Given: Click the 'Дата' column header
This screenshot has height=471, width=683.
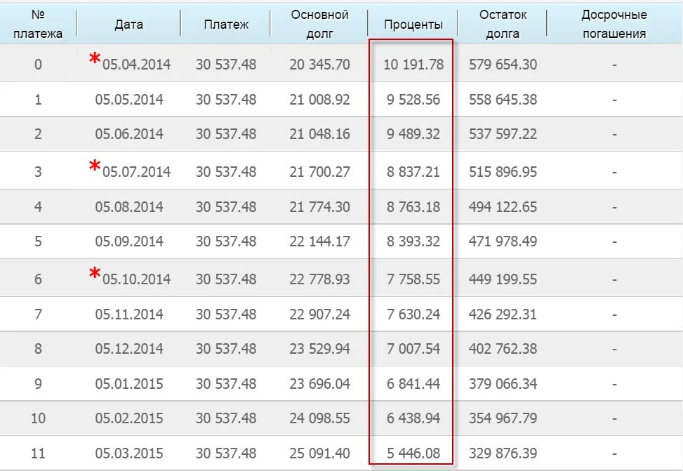Looking at the screenshot, I should (x=128, y=25).
